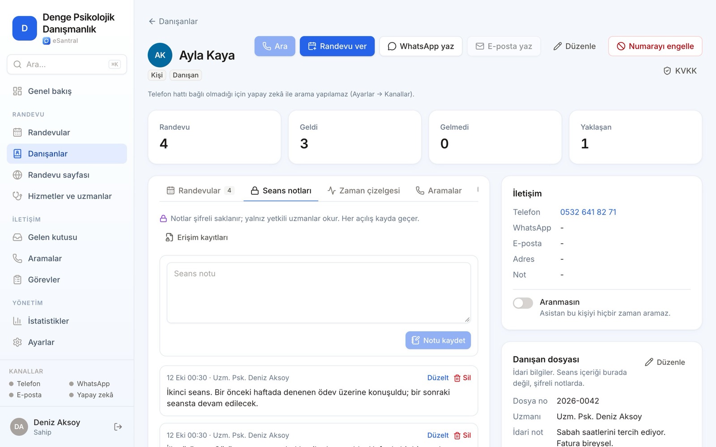The height and width of the screenshot is (447, 716).
Task: Click Düzelt on the first session note
Action: 438,378
